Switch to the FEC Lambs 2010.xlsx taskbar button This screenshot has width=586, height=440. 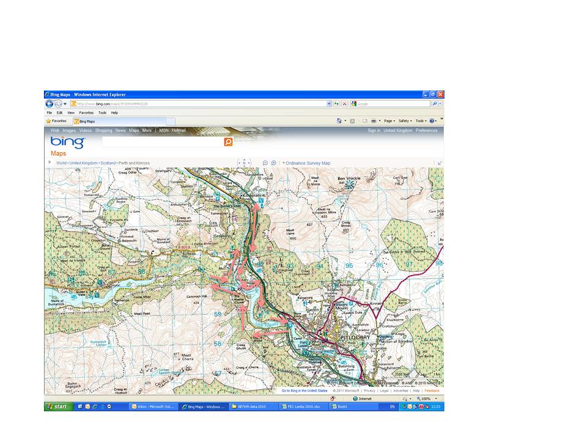[x=302, y=407]
